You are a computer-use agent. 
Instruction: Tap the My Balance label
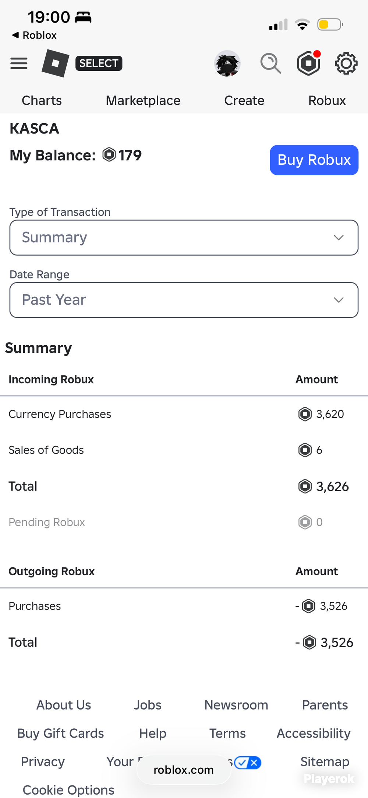point(53,155)
